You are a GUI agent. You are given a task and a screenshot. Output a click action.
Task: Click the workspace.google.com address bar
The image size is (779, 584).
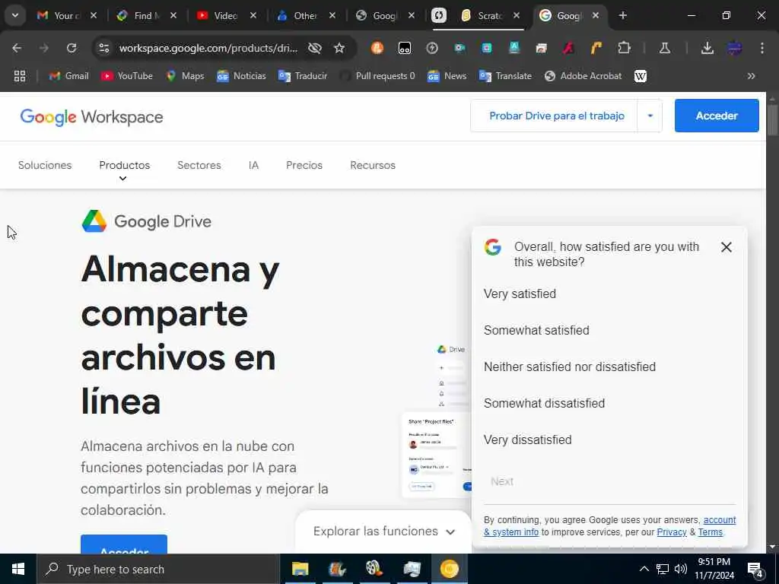point(208,48)
